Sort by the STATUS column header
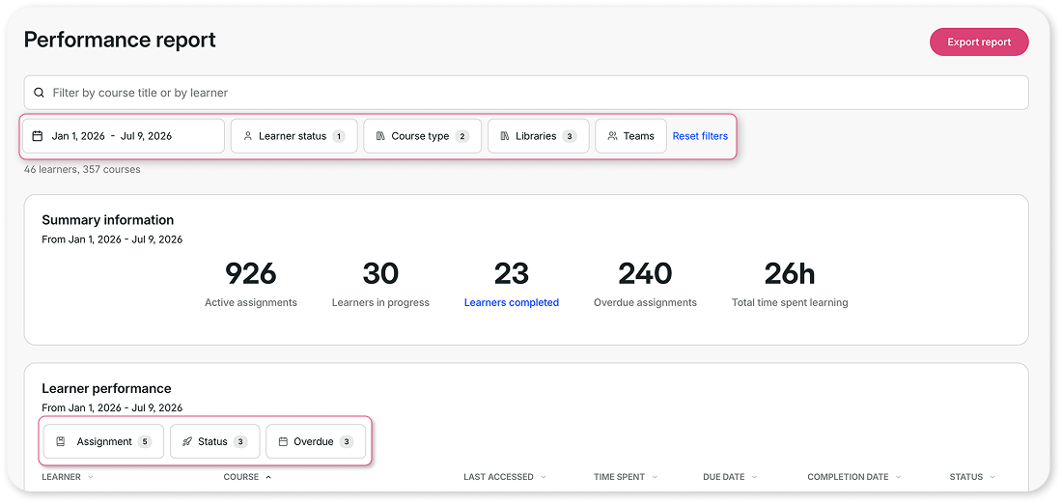Image resolution: width=1062 pixels, height=504 pixels. coord(972,477)
